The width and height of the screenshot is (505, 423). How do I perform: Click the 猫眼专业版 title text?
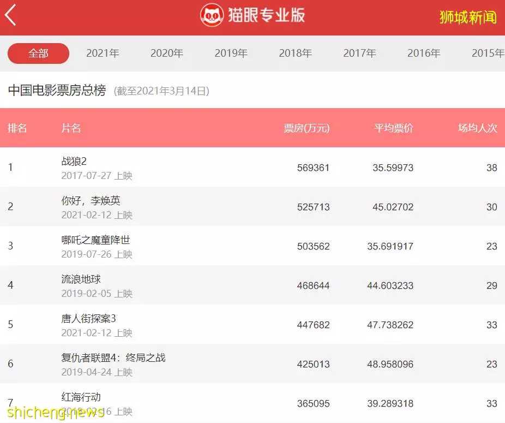click(266, 15)
